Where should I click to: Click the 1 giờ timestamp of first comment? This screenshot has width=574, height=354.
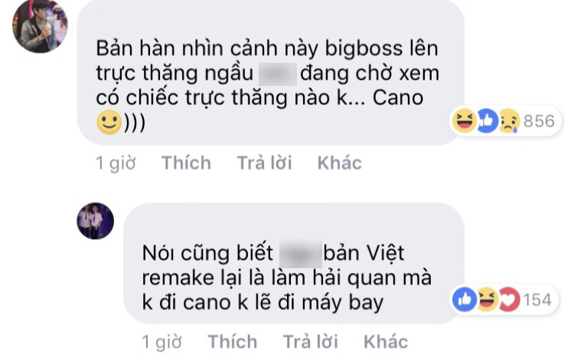coord(116,163)
